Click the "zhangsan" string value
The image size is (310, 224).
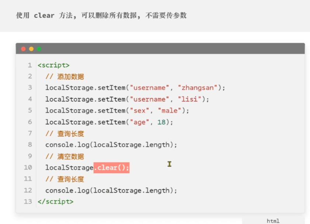click(x=198, y=88)
